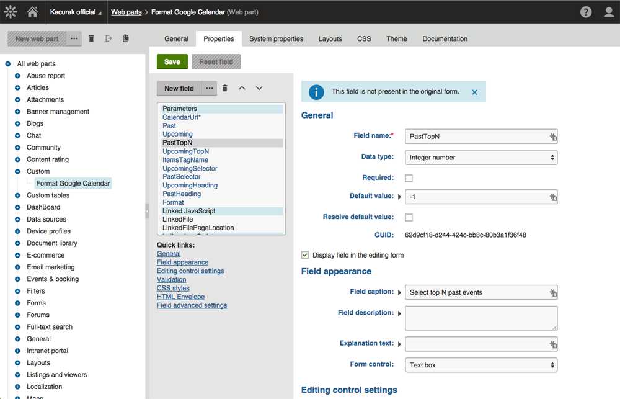Expand the E-commerce tree node

pyautogui.click(x=17, y=255)
